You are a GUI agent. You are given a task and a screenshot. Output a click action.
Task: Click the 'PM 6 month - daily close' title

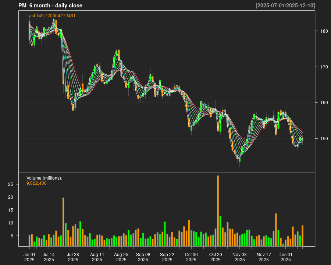[x=50, y=6]
